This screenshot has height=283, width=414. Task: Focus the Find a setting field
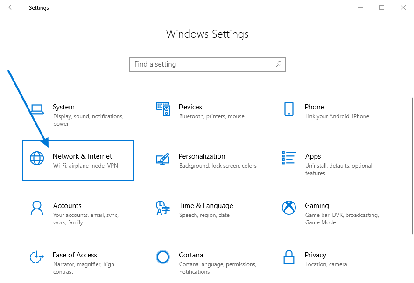(x=207, y=64)
